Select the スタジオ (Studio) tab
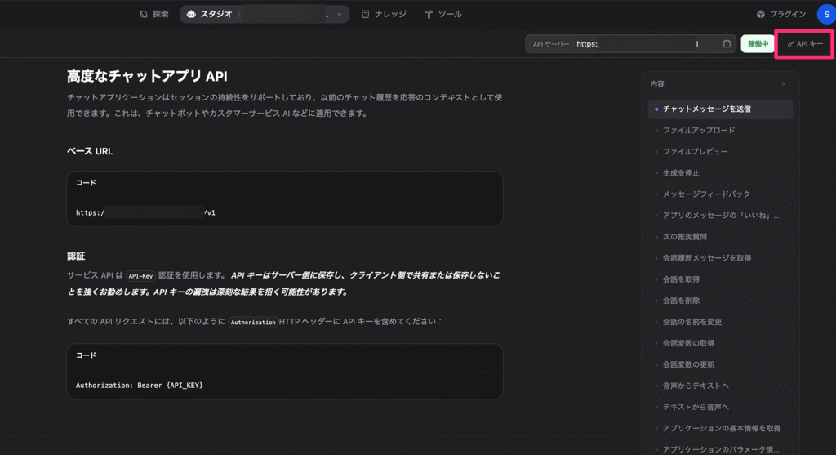The width and height of the screenshot is (836, 455). (x=210, y=15)
